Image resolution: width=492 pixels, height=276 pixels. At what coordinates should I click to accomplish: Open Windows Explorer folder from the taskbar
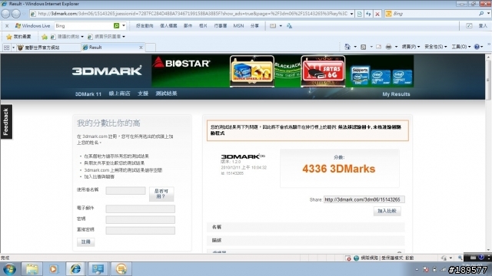click(x=32, y=269)
